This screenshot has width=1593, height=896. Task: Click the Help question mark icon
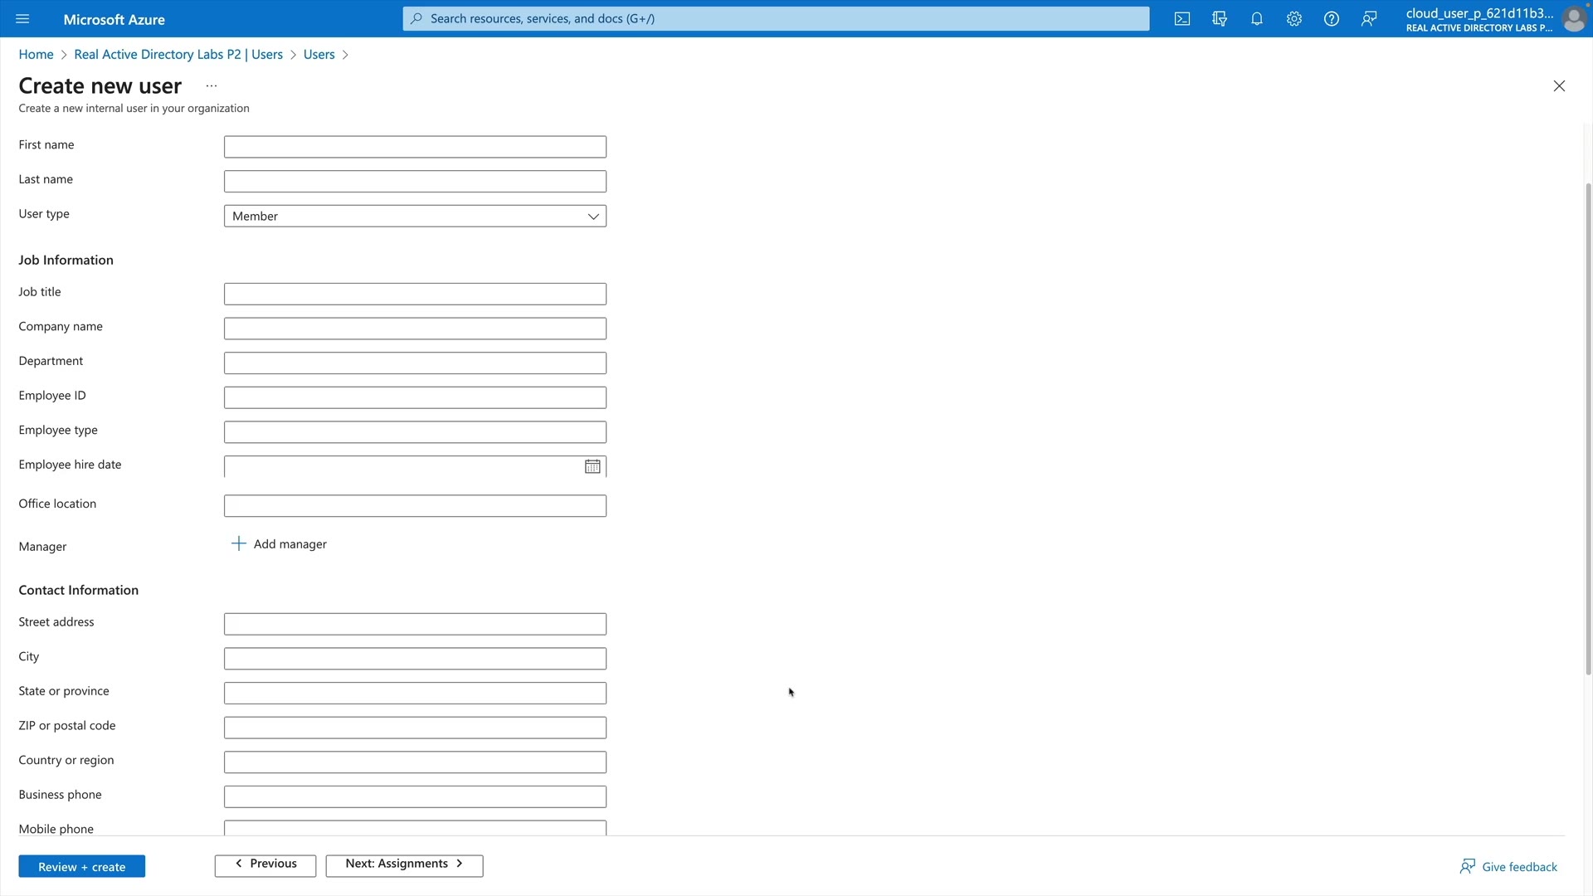pyautogui.click(x=1332, y=19)
